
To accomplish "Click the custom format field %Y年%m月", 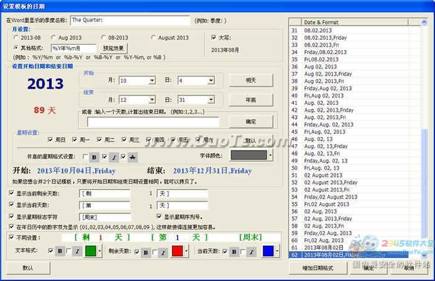I will click(73, 48).
